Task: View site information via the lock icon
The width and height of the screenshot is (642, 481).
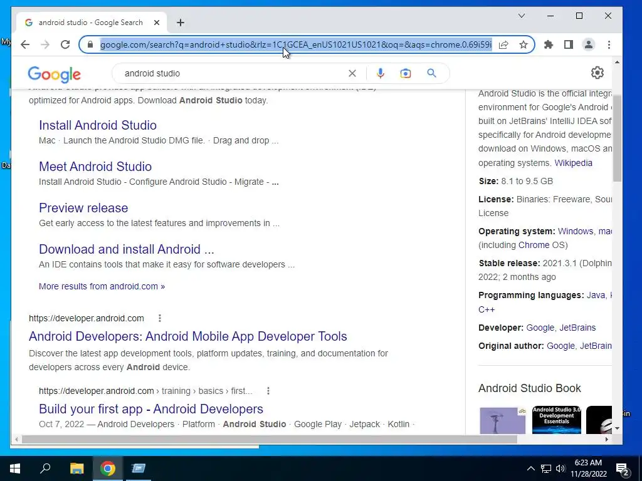Action: (x=90, y=44)
